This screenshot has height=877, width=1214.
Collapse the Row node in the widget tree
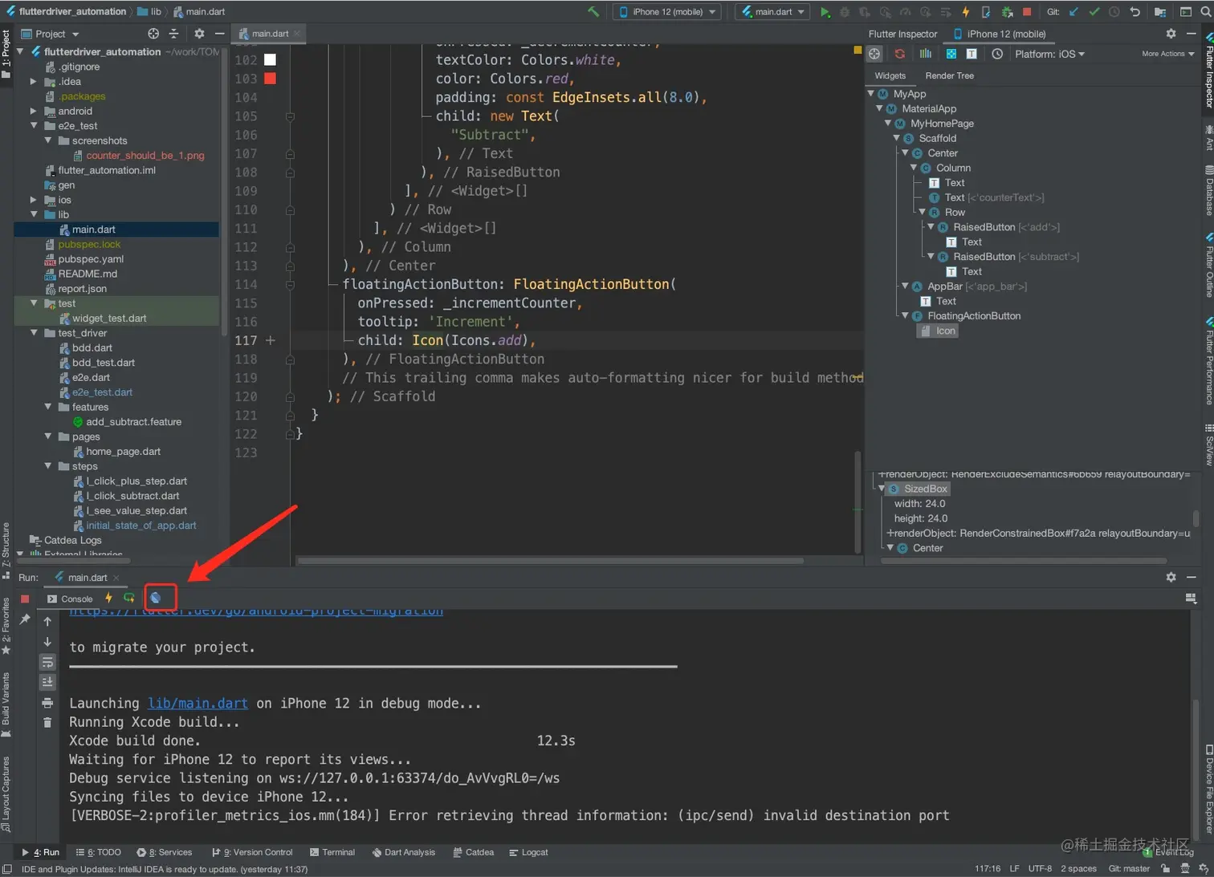(x=922, y=212)
